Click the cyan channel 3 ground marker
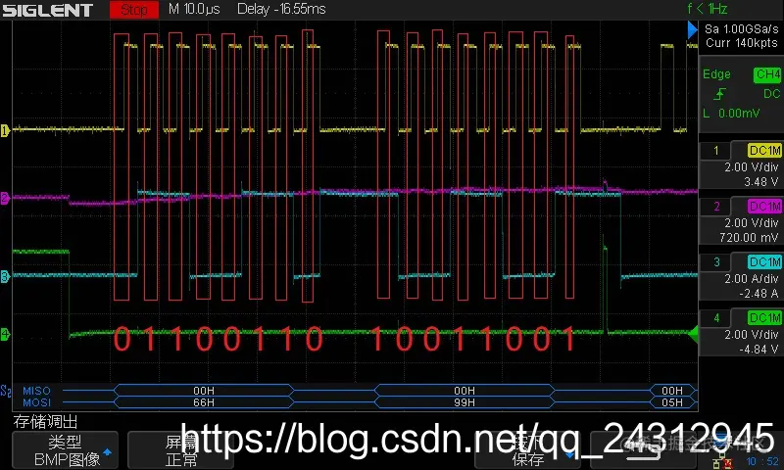 pyautogui.click(x=5, y=276)
